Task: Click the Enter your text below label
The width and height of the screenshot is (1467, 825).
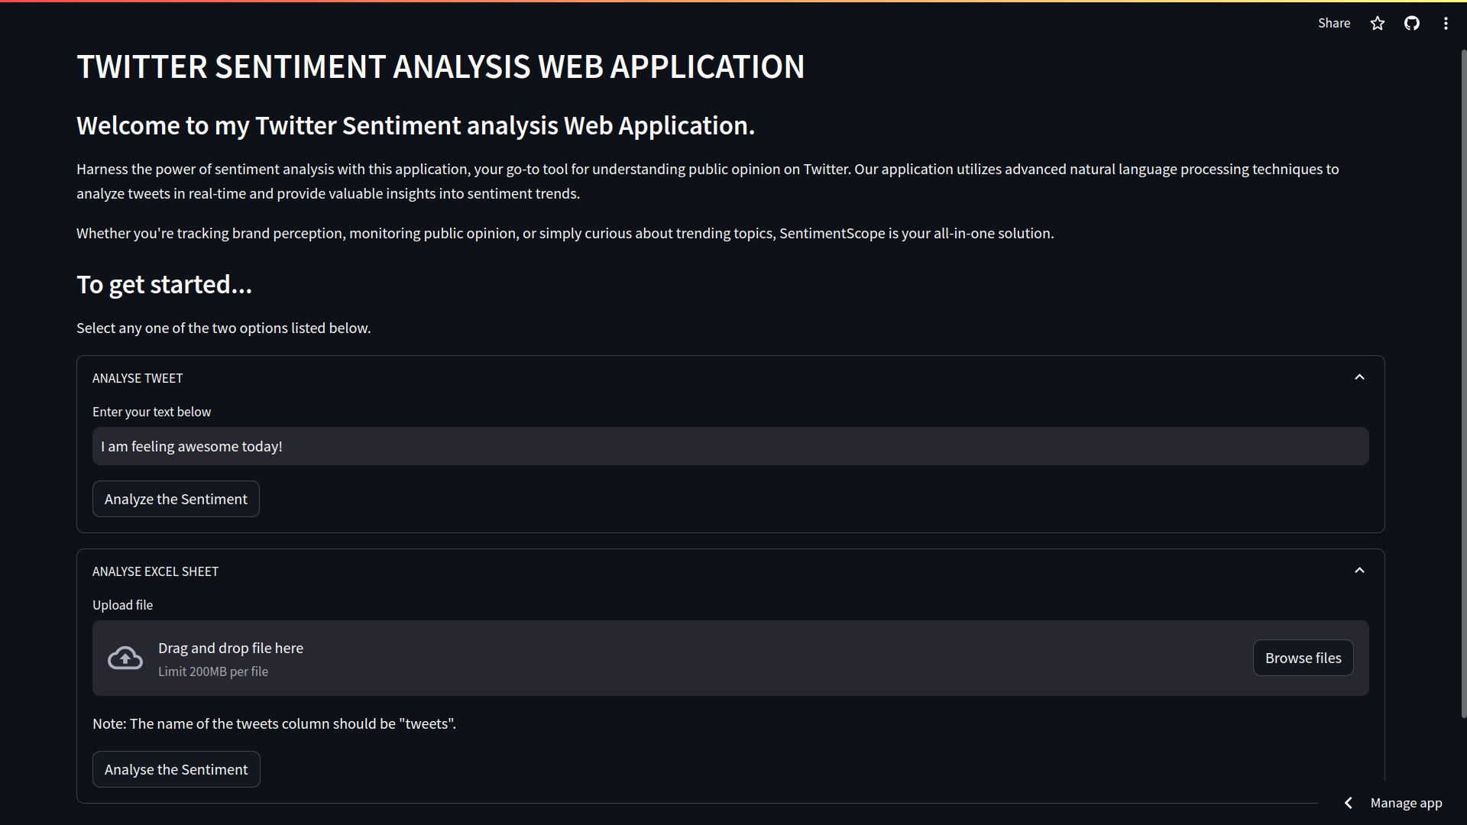Action: coord(151,412)
